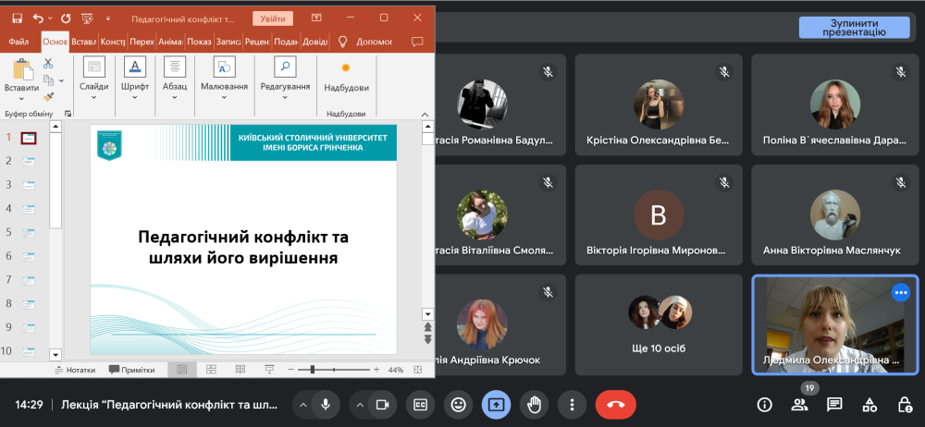Screen dimensions: 925x427
Task: Expand the Абзац ribbon group
Action: point(175,79)
